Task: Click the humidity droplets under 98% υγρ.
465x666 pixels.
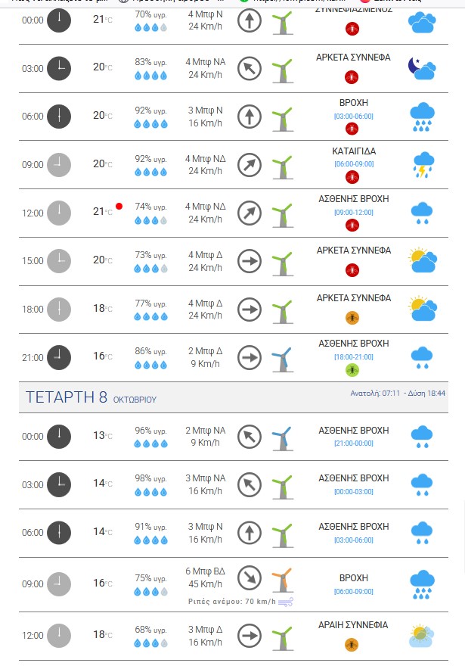Action: point(150,491)
